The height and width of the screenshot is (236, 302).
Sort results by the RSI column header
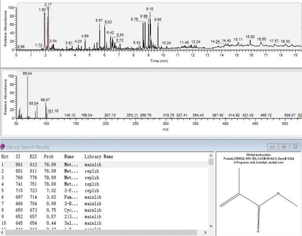tap(33, 157)
